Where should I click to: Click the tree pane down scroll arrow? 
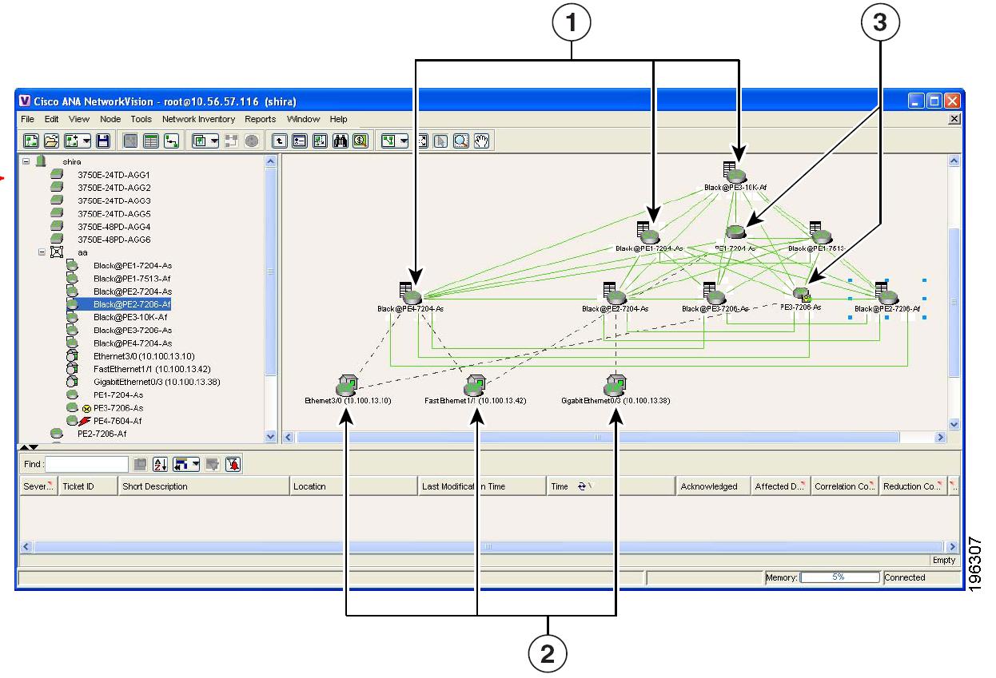click(x=270, y=437)
